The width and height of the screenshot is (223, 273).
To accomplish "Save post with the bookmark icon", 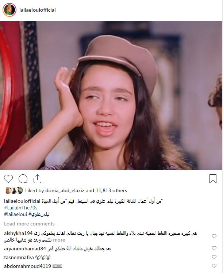I will [213, 179].
